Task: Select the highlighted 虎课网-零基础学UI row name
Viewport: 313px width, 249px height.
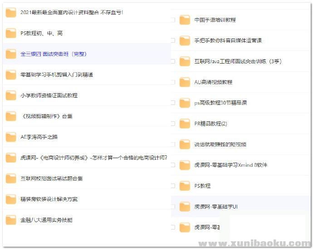Action: click(216, 207)
